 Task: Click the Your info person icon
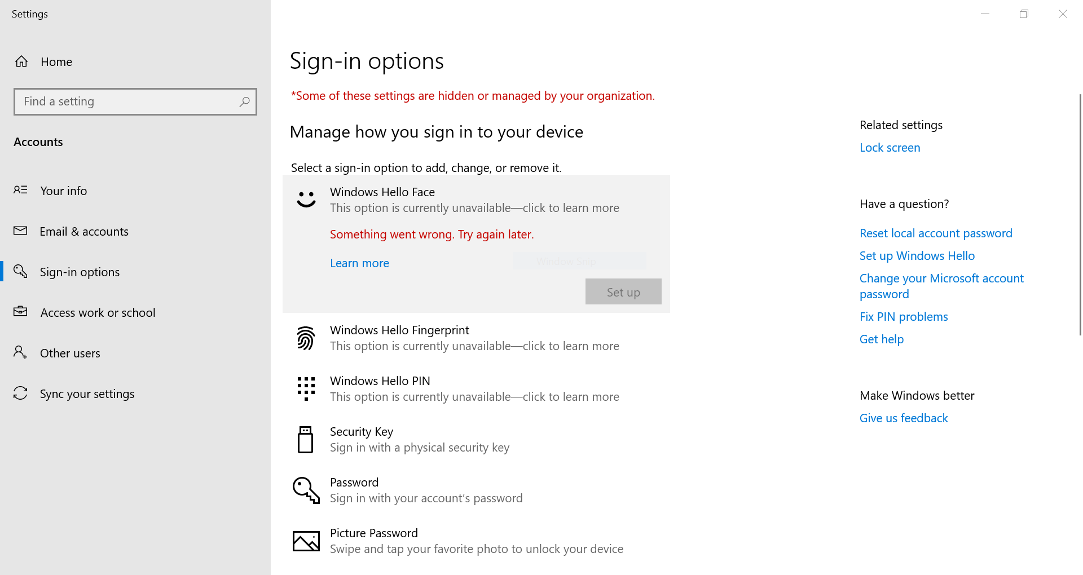coord(20,190)
